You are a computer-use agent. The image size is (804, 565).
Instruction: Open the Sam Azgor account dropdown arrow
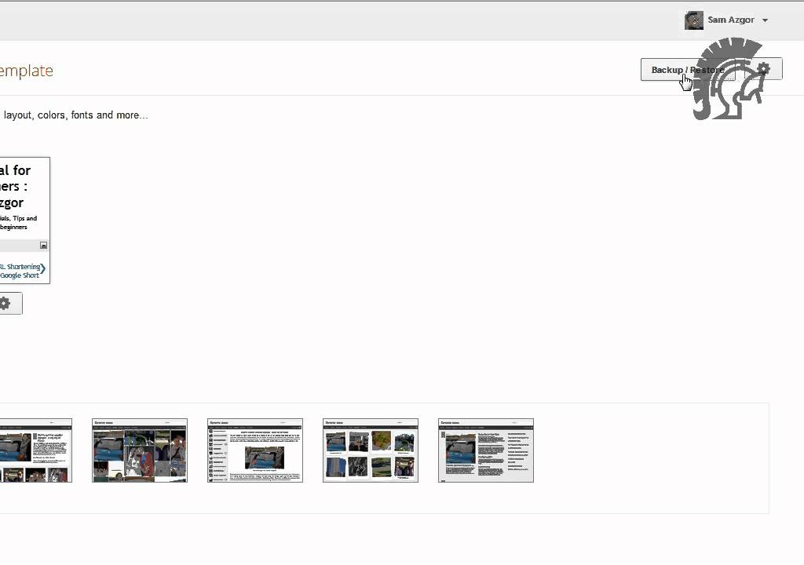765,20
